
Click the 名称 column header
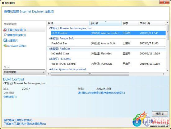[x=68, y=23]
